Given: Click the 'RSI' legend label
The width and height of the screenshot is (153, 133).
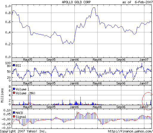Looking at the screenshot, I should (18, 66).
